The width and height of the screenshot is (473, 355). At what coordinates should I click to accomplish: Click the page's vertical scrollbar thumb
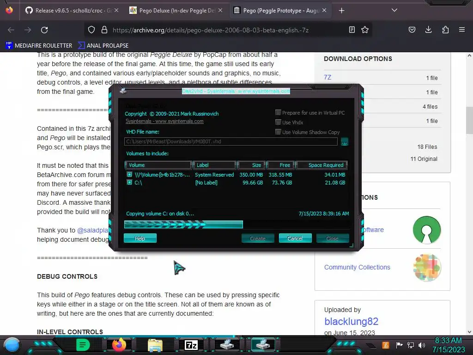coord(469,120)
